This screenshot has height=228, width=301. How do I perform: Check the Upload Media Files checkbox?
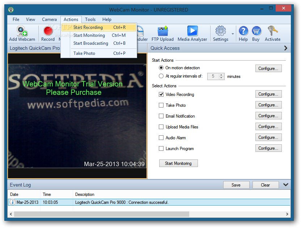(x=161, y=127)
